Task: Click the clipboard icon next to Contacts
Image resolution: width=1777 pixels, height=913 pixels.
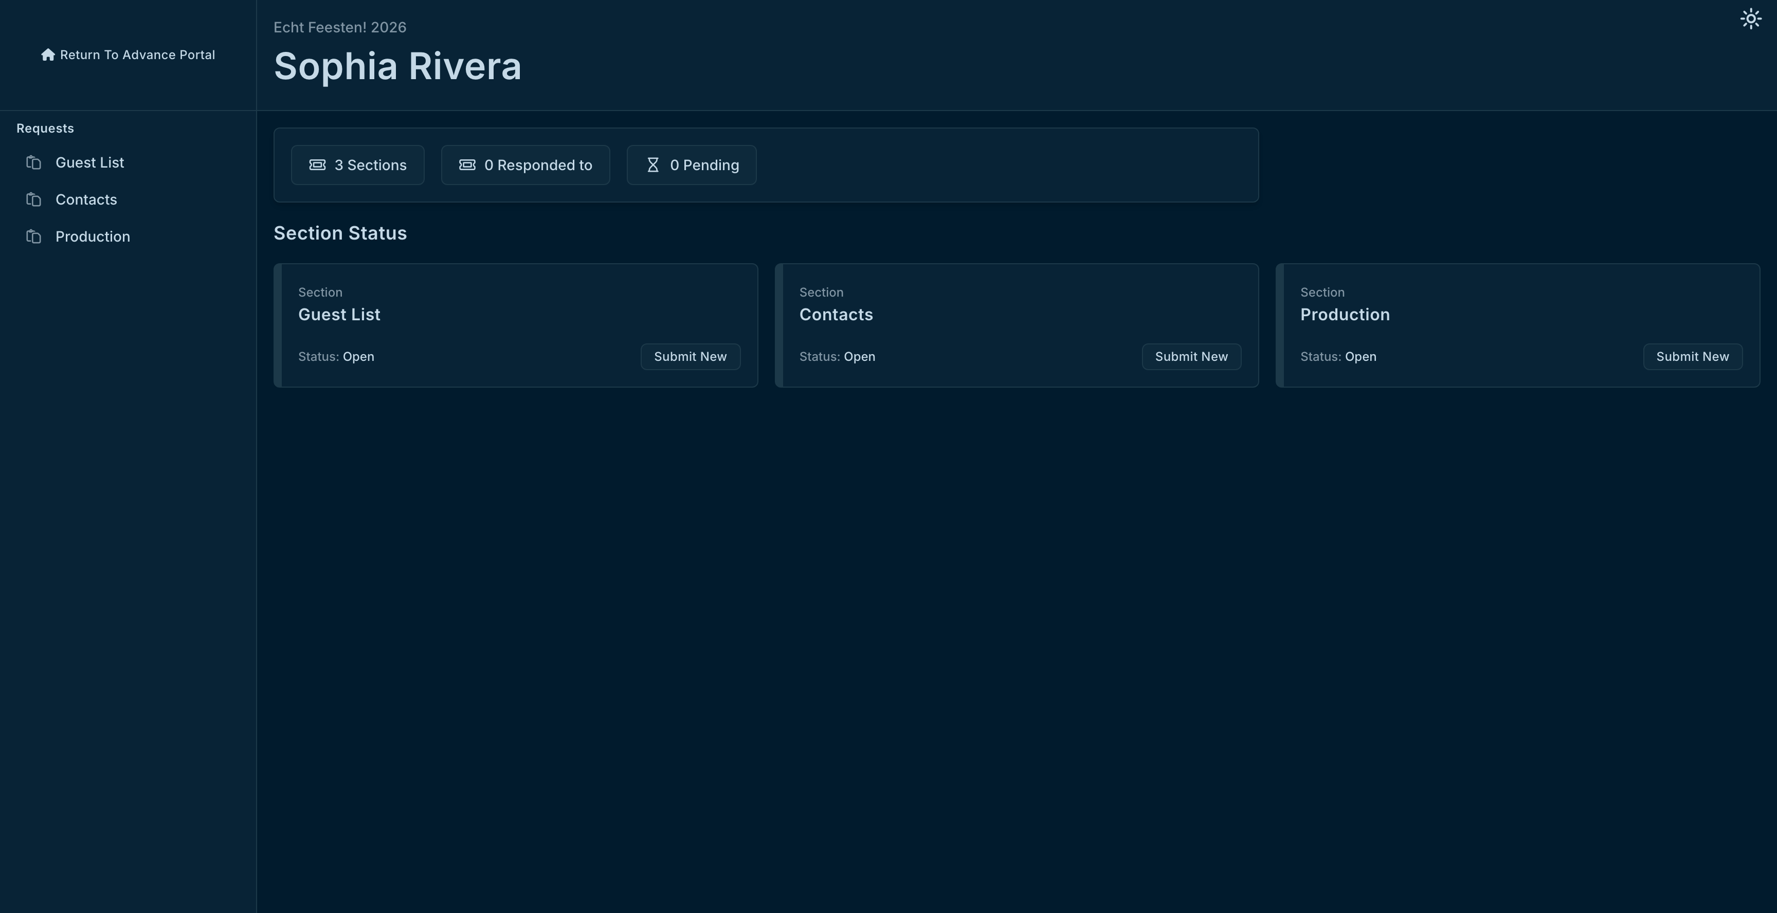Action: click(x=34, y=200)
